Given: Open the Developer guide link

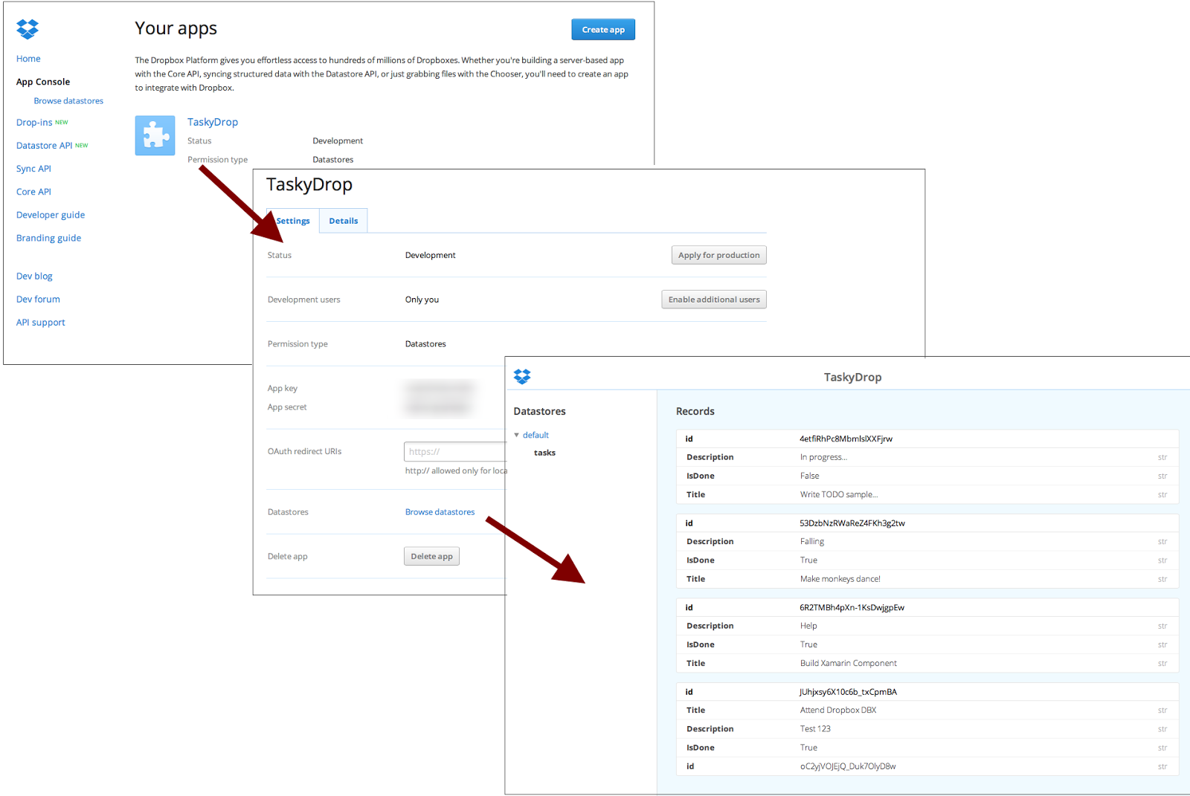Looking at the screenshot, I should (51, 215).
